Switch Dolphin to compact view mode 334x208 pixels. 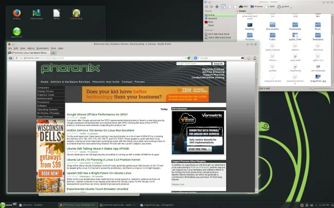[229, 7]
